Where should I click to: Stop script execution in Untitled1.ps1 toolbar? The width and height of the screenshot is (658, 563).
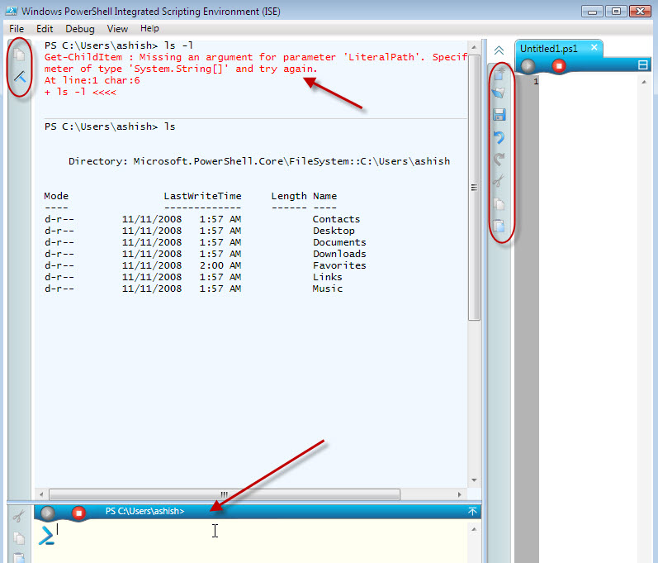(x=559, y=66)
